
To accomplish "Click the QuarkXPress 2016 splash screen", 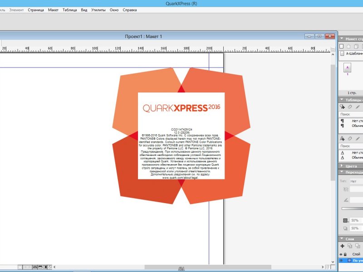I will click(181, 136).
